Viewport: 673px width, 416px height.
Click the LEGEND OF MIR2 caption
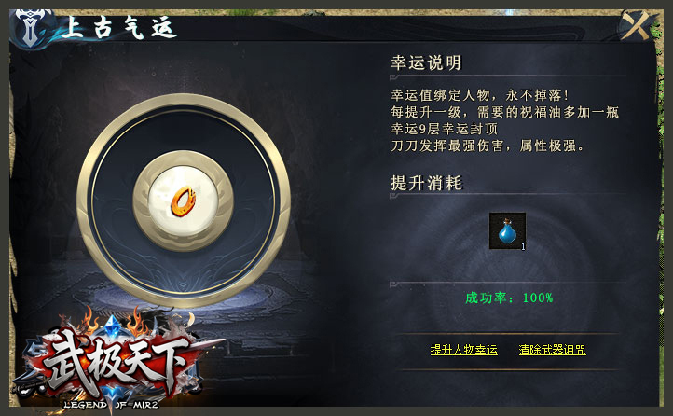(111, 405)
